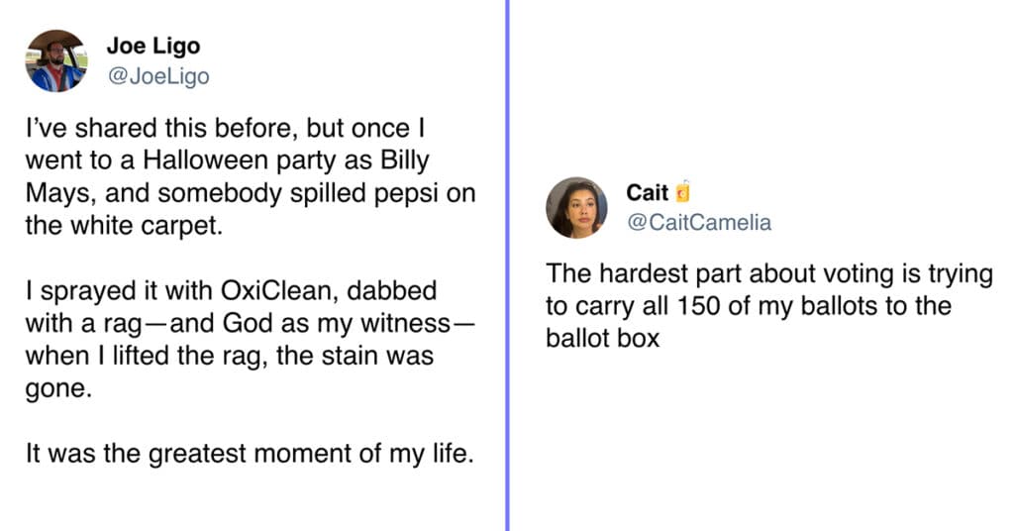Select the tweet paragraph starting "I've shared this before"
The image size is (1014, 531).
[x=251, y=176]
